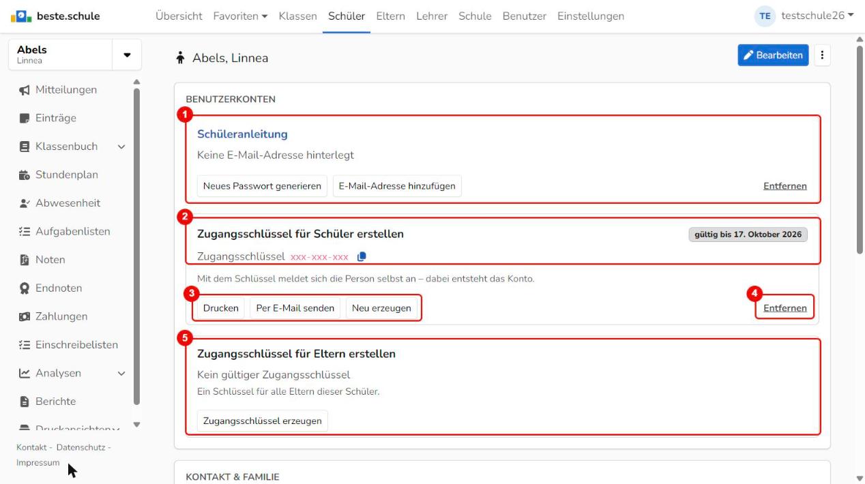Go to the Benutzer tab
Image resolution: width=865 pixels, height=484 pixels.
click(525, 16)
